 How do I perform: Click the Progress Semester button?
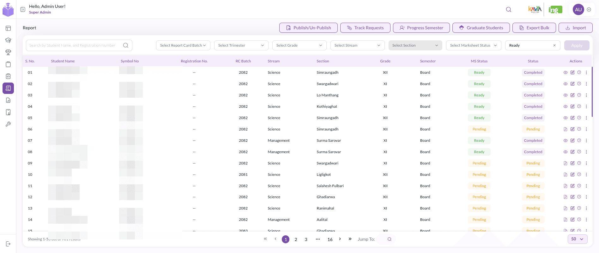[x=421, y=28]
